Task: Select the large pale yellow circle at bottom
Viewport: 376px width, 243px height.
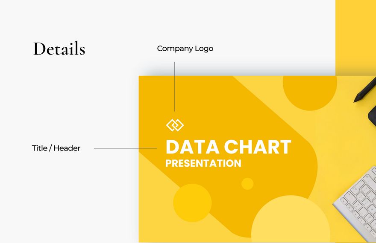Action: click(291, 221)
